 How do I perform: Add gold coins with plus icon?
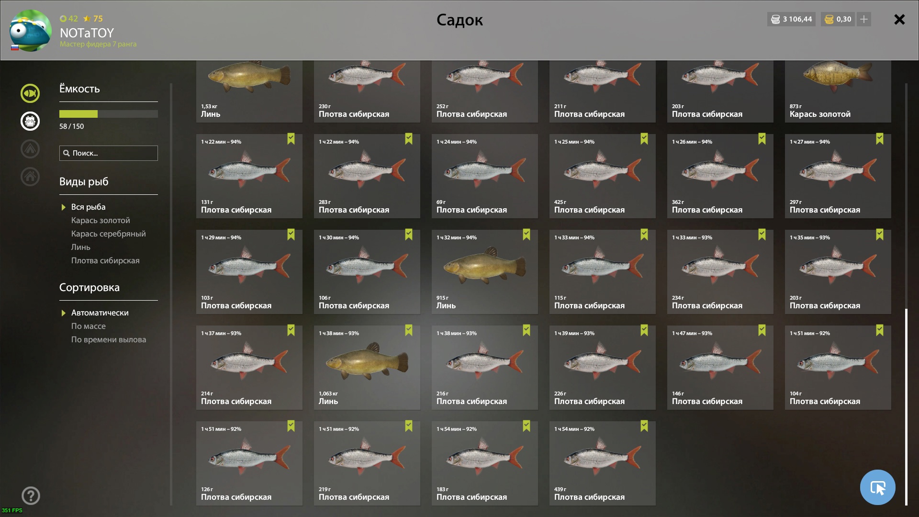pos(863,19)
